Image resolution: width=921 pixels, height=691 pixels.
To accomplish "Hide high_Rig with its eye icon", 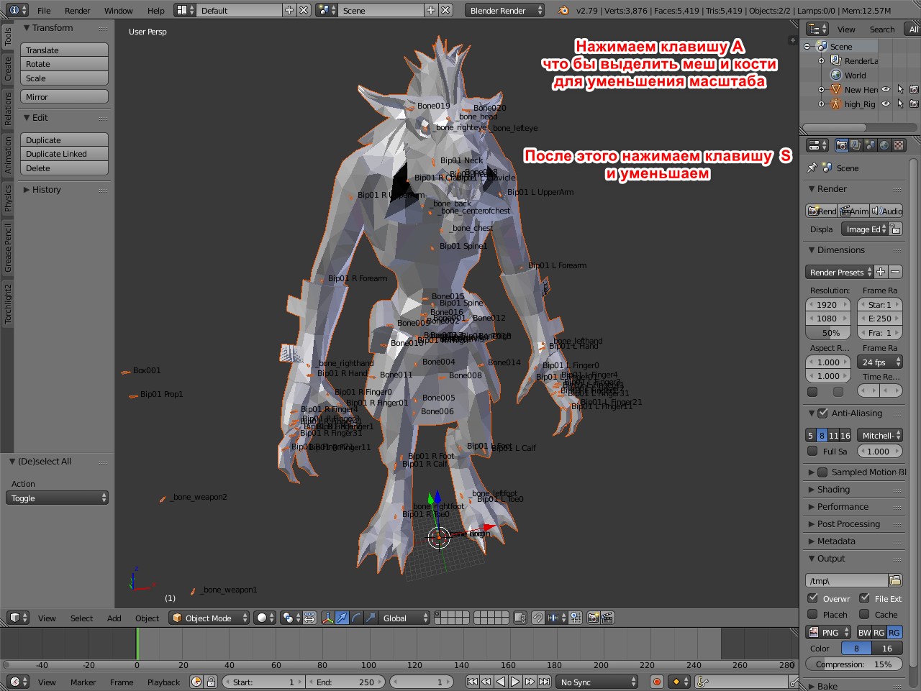I will [x=886, y=104].
